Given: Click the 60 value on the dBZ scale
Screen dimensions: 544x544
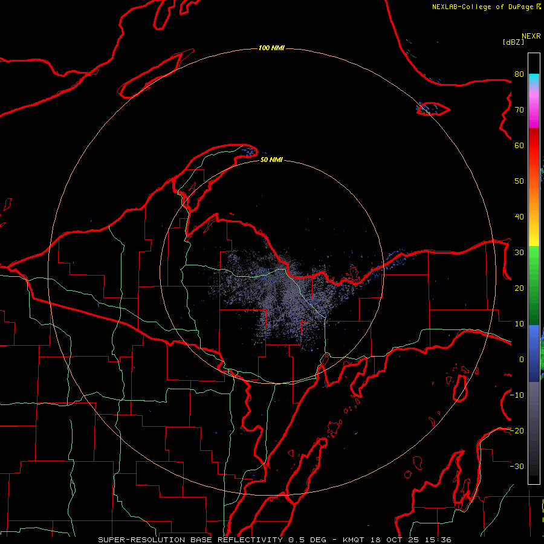Looking at the screenshot, I should (x=519, y=145).
